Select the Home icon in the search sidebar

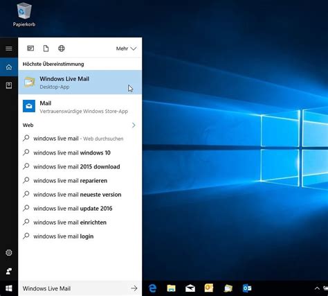click(9, 67)
